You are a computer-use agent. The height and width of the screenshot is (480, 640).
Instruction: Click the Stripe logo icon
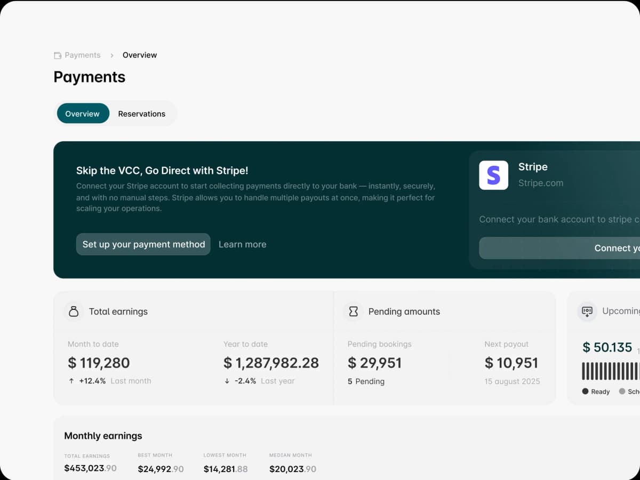coord(493,175)
